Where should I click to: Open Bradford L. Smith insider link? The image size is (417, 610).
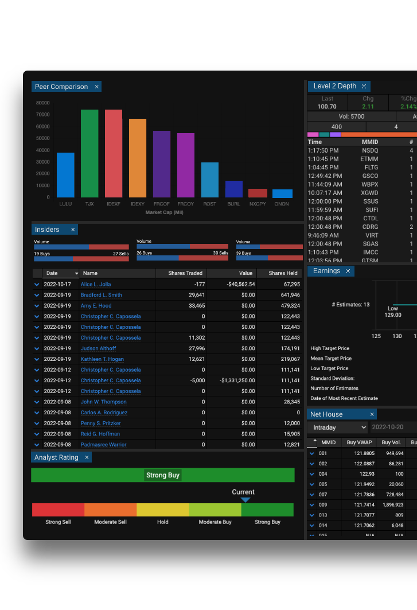tap(101, 295)
